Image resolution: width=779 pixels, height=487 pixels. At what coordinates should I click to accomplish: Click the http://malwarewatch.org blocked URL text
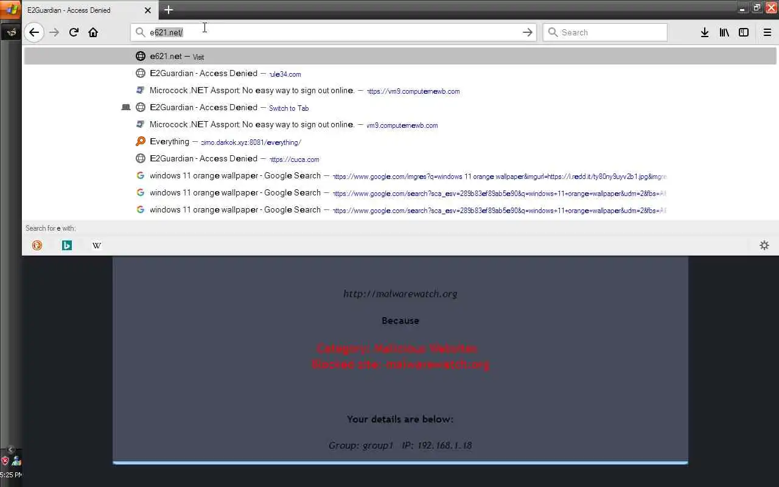tap(400, 293)
